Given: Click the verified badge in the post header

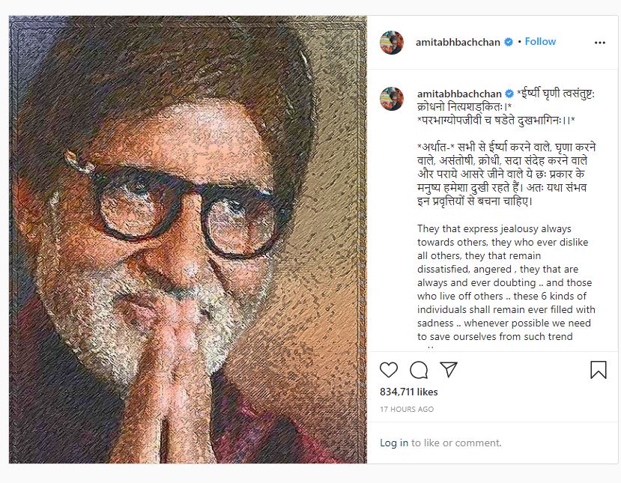Looking at the screenshot, I should click(509, 42).
